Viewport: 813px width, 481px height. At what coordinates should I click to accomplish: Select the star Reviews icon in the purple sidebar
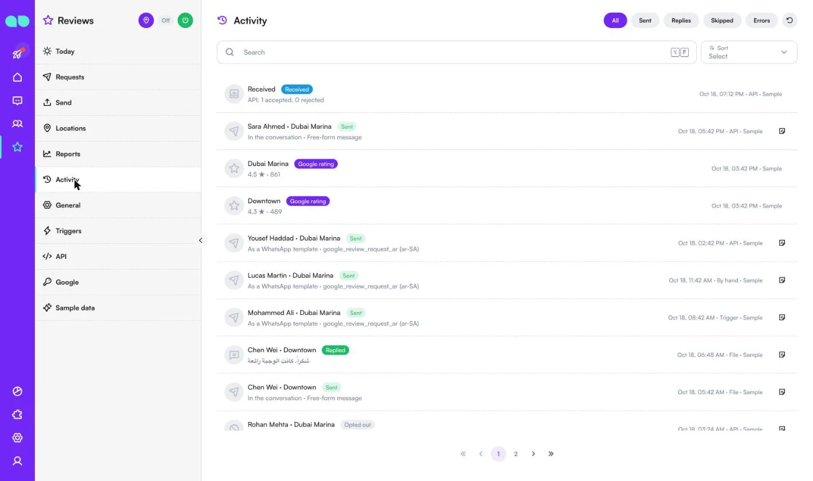(x=17, y=147)
